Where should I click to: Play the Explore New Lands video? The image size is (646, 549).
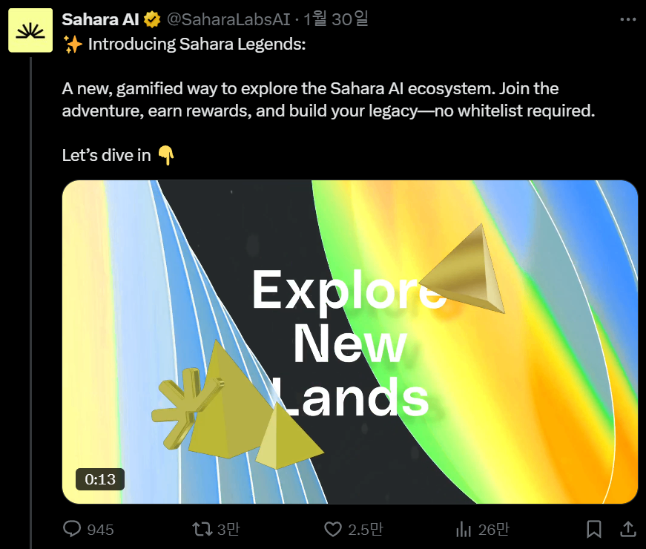350,342
